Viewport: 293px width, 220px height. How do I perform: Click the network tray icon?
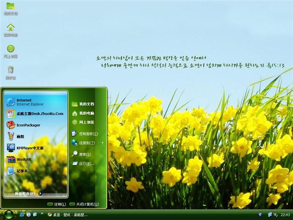pos(270,214)
